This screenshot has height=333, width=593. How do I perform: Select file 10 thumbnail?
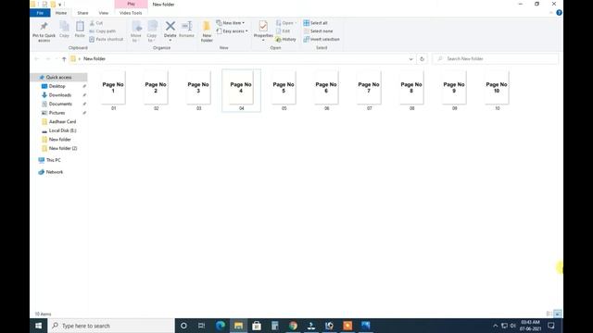click(497, 91)
